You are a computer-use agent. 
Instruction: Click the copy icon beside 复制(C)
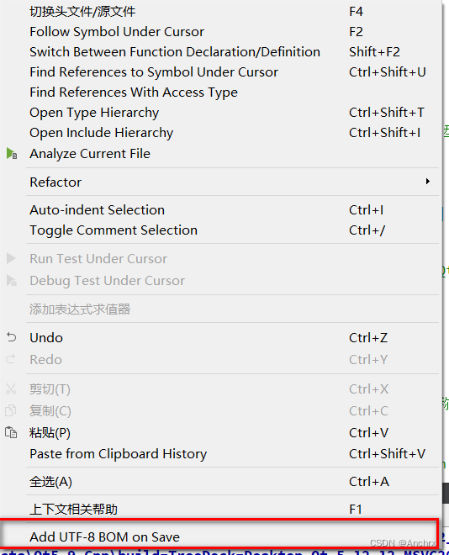11,410
